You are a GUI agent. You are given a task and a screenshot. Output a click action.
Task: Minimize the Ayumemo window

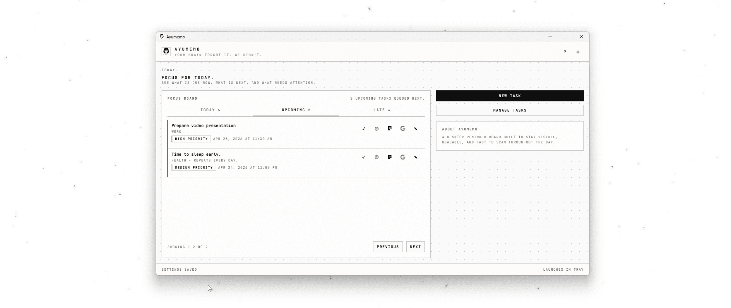click(550, 37)
